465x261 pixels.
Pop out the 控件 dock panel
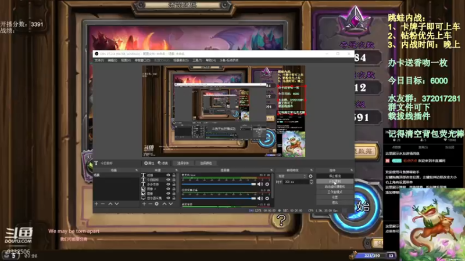click(x=352, y=170)
